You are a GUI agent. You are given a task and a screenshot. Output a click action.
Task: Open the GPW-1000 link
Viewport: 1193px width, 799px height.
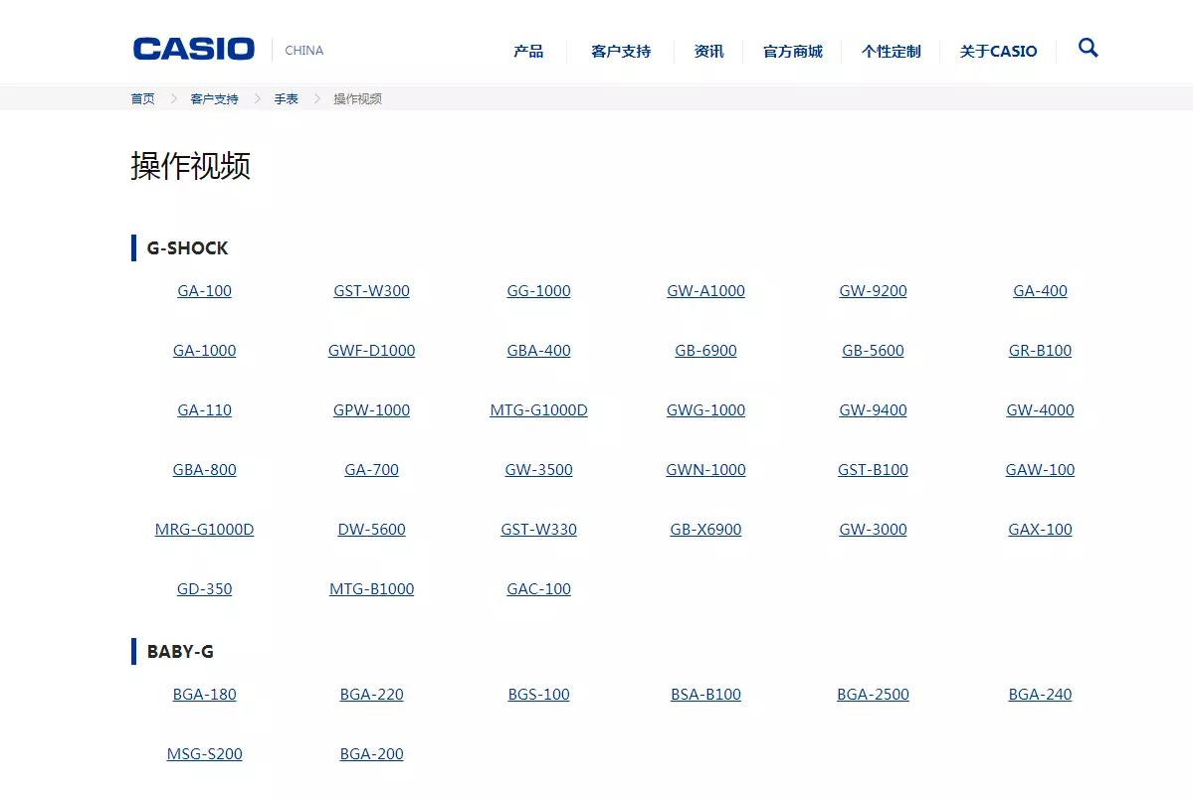[371, 409]
